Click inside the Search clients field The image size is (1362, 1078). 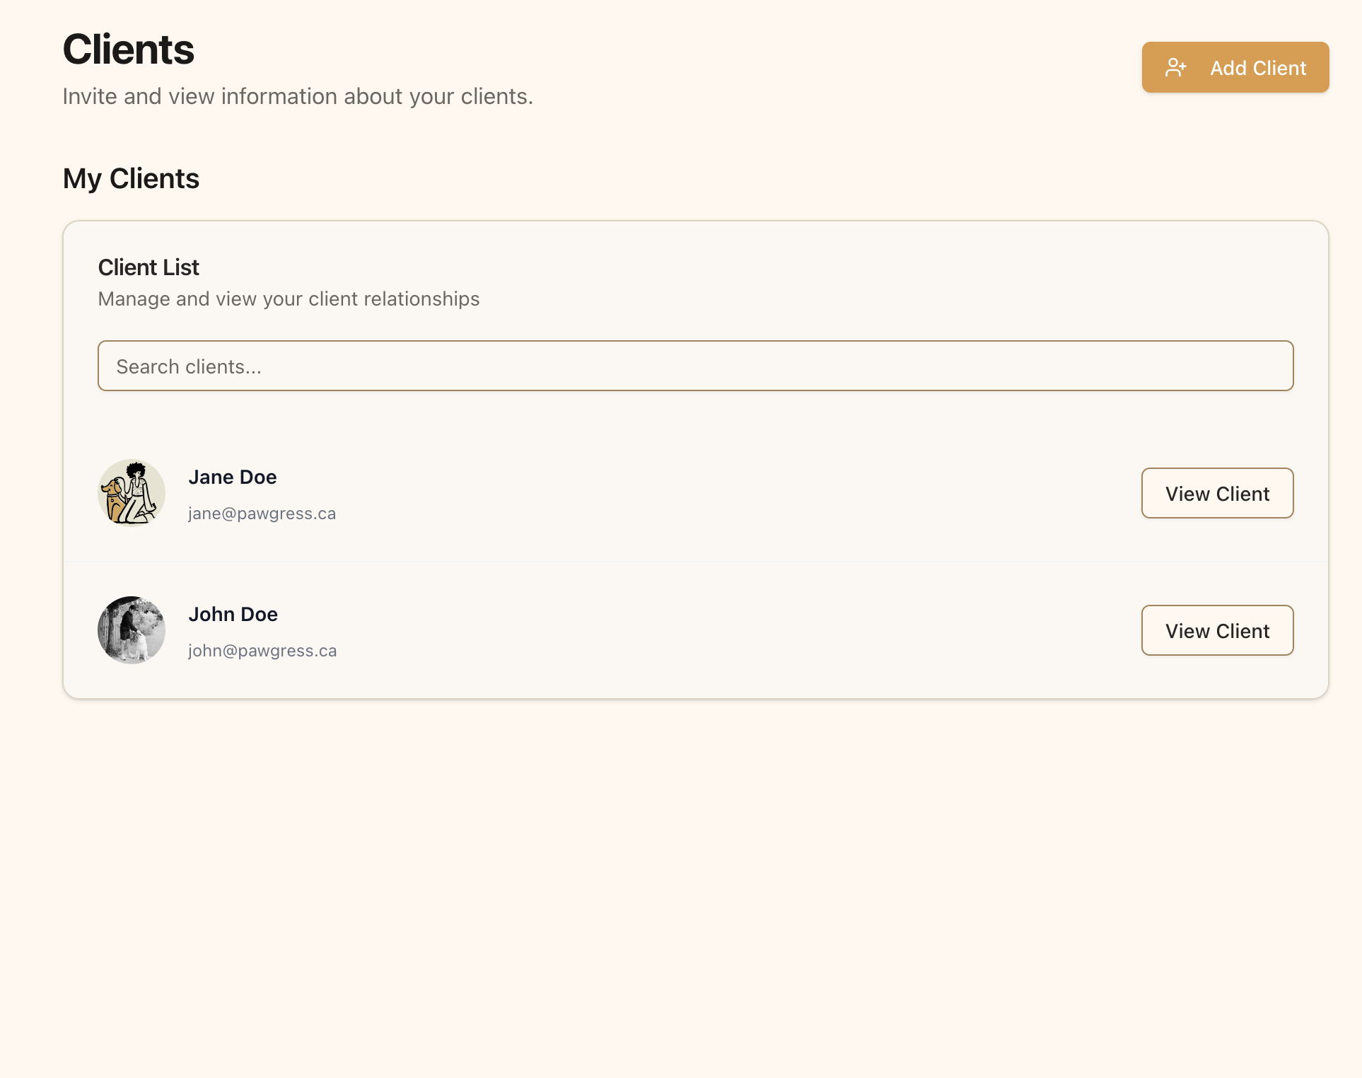[695, 366]
